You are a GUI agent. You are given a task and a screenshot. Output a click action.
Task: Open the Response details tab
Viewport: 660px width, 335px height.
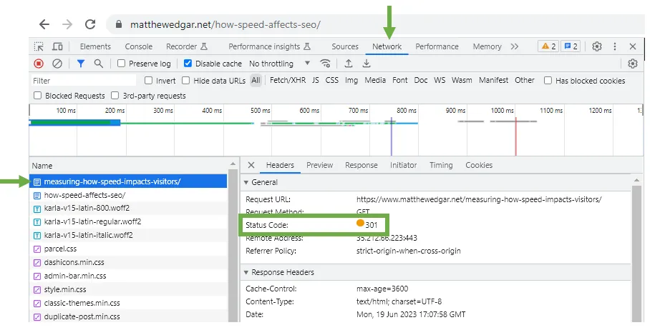361,165
